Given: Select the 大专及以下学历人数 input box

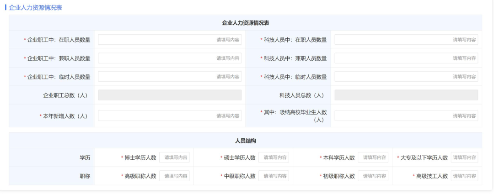Looking at the screenshot, I should tap(464, 157).
